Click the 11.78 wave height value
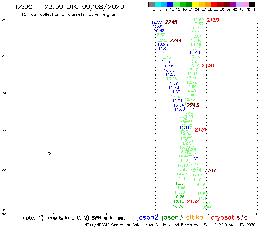Viewport: 260px width, 228px height. click(174, 87)
